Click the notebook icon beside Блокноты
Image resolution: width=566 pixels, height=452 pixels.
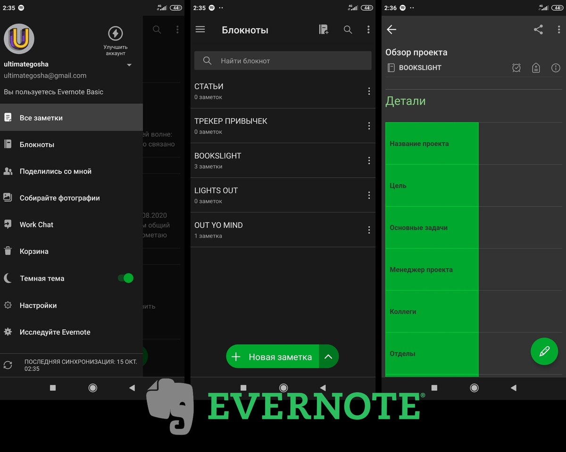8,145
